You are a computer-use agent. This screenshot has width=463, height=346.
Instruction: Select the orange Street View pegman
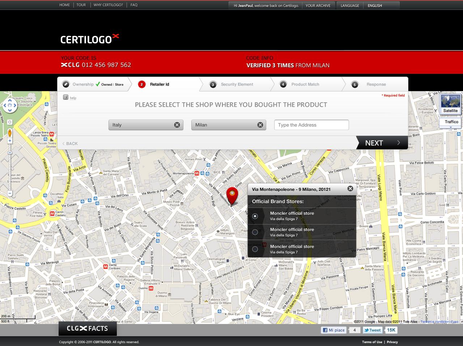pos(10,133)
